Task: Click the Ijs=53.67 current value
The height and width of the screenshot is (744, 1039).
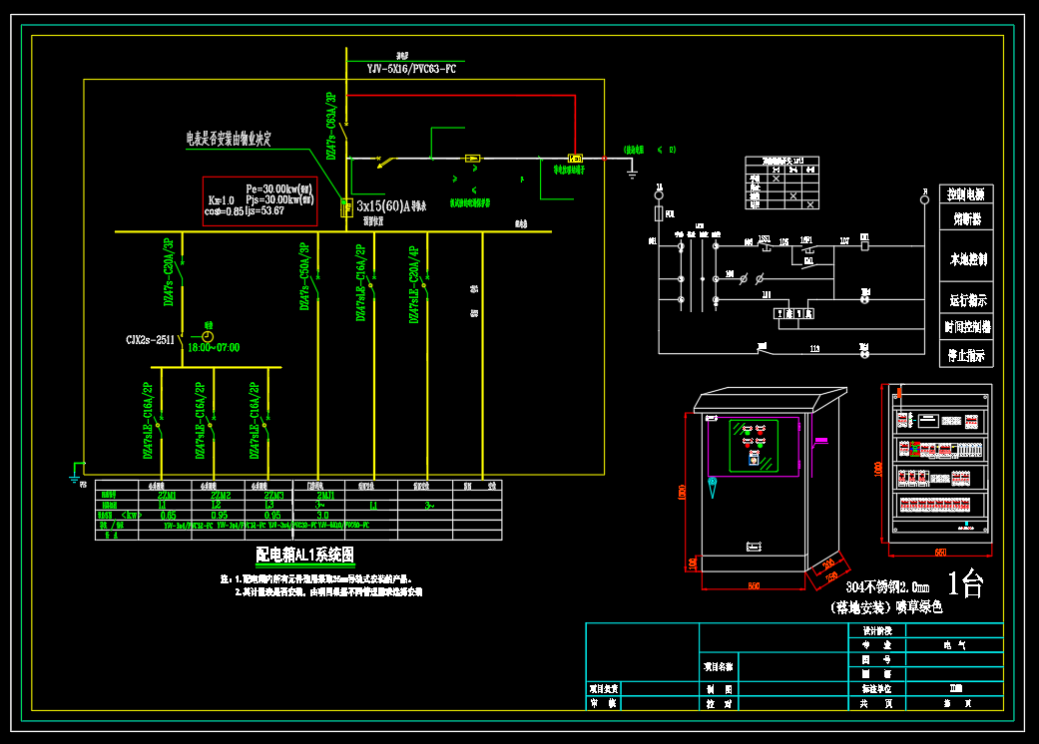Action: pyautogui.click(x=264, y=211)
